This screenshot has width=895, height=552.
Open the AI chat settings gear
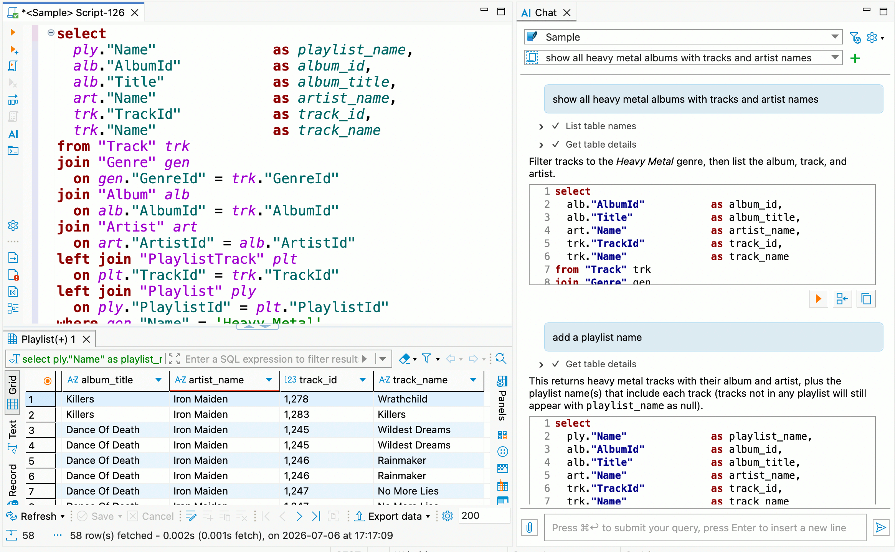click(872, 38)
